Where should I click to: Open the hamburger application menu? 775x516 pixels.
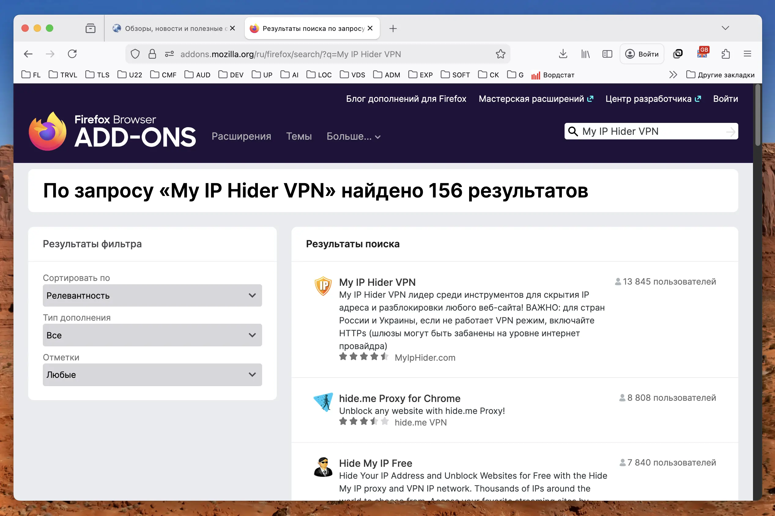coord(748,53)
